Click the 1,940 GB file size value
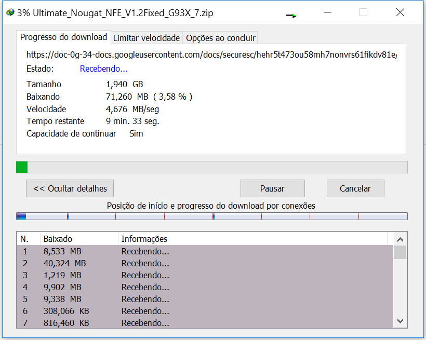The height and width of the screenshot is (340, 426). [125, 84]
